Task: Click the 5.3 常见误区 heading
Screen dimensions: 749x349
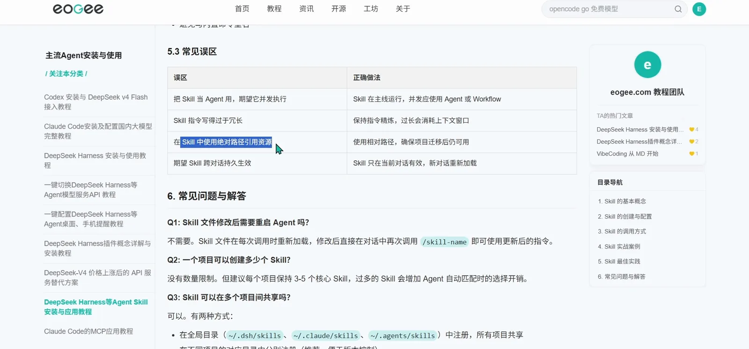Action: pyautogui.click(x=192, y=51)
